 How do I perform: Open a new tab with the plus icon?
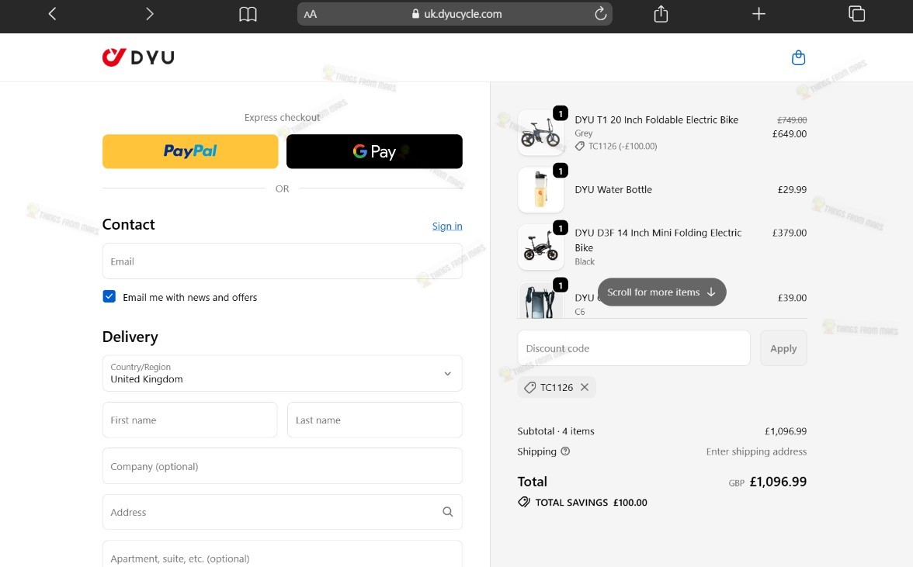[x=759, y=14]
